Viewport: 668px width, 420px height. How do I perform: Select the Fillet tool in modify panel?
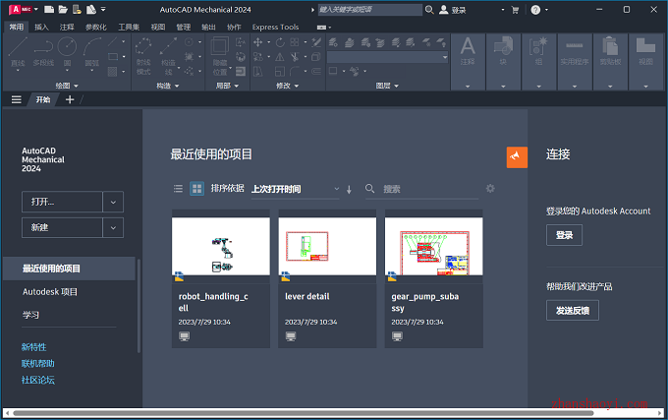point(295,71)
